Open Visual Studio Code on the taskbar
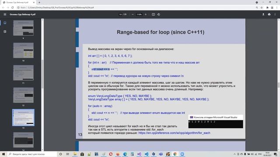 point(147,154)
